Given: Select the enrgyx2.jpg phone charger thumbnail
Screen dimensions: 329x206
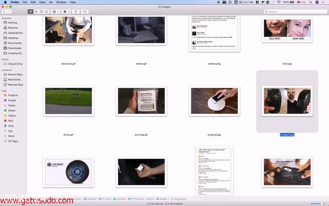Looking at the screenshot, I should [214, 101].
